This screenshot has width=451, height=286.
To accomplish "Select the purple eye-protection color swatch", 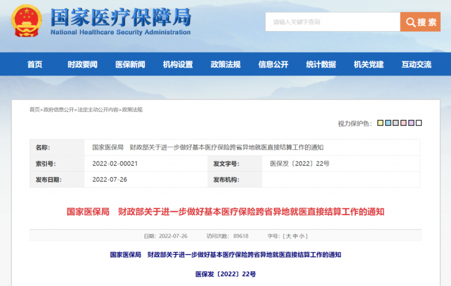I will (411, 123).
